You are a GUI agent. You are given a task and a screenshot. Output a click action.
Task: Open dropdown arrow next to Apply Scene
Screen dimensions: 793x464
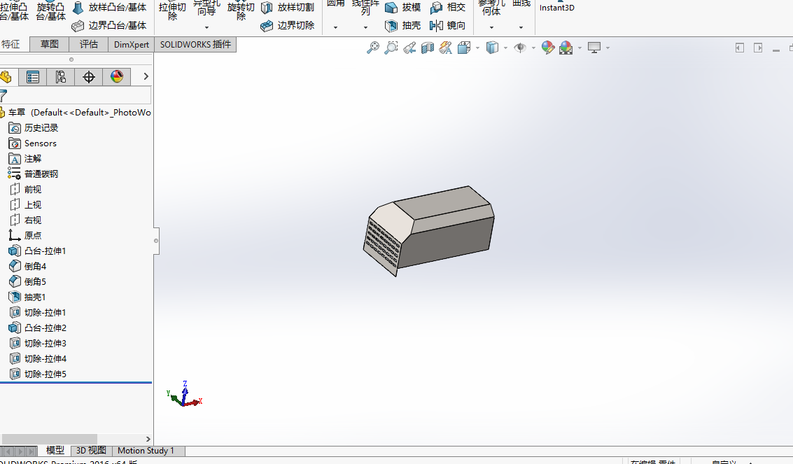point(580,48)
